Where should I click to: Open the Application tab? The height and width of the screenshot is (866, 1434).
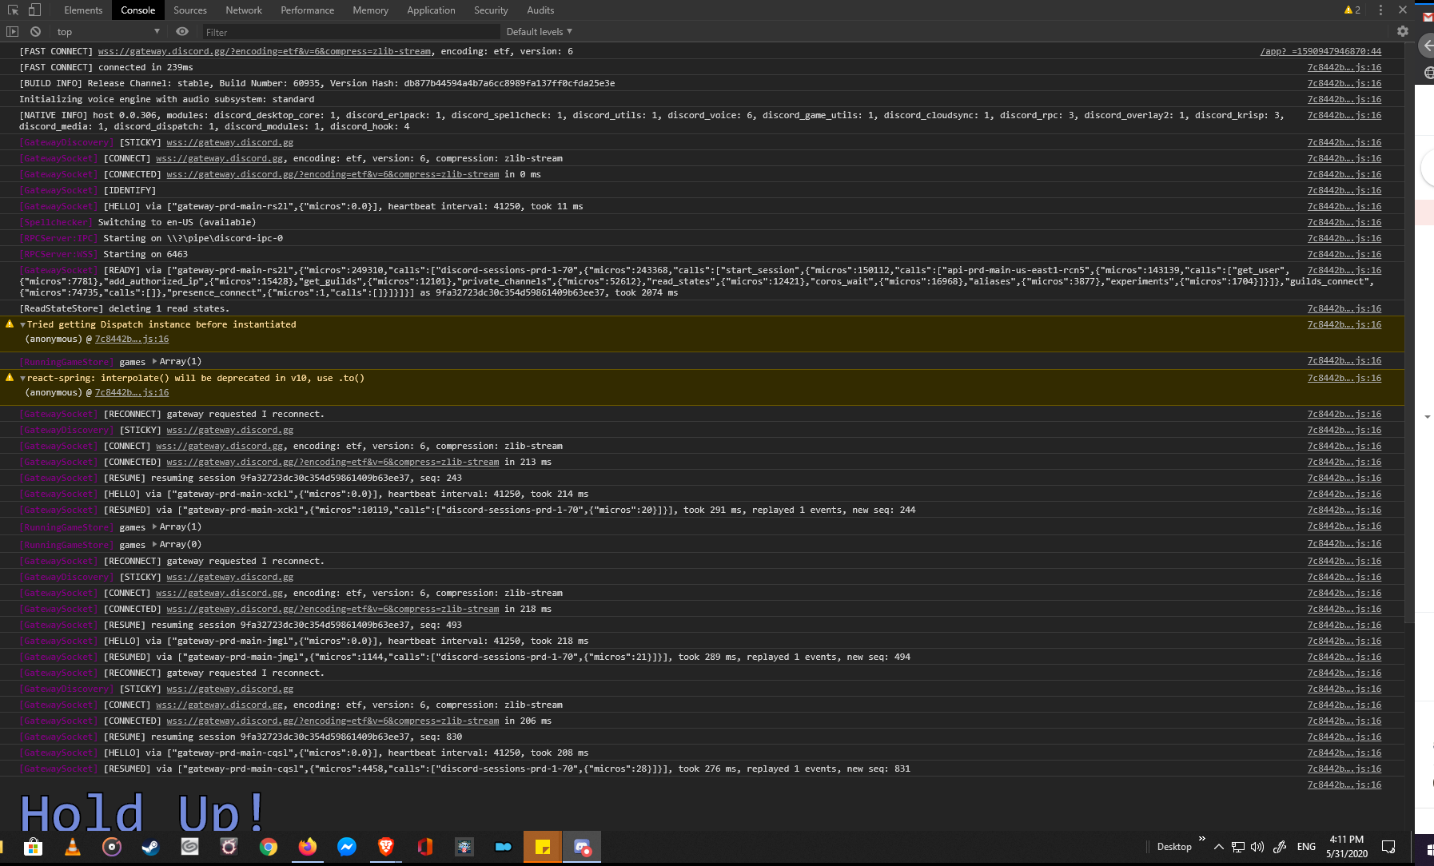(432, 10)
